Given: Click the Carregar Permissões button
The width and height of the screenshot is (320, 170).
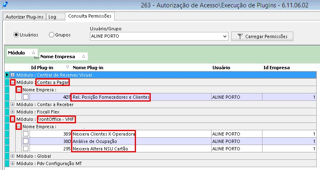Looking at the screenshot, I should point(262,36).
